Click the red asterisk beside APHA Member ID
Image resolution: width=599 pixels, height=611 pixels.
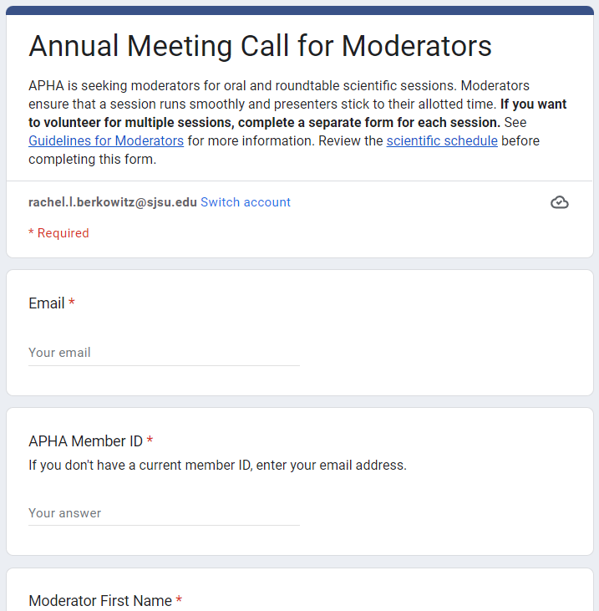[150, 440]
